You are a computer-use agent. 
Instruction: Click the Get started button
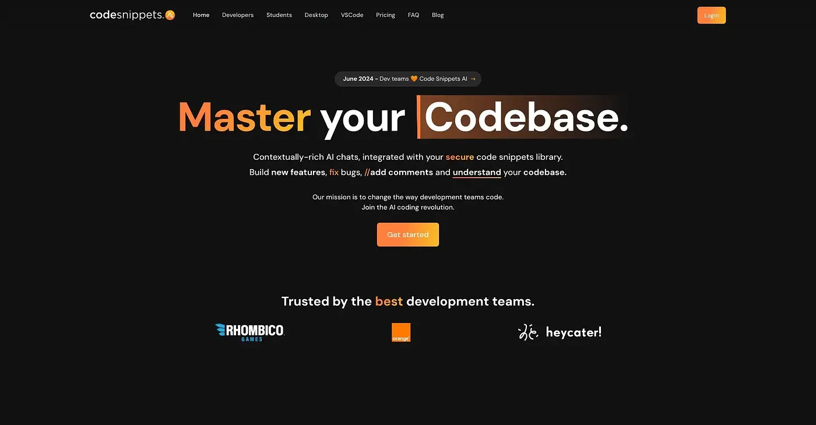(x=408, y=234)
